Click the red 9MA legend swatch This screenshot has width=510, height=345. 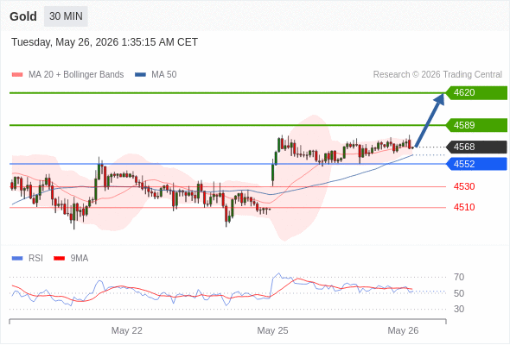tap(59, 259)
